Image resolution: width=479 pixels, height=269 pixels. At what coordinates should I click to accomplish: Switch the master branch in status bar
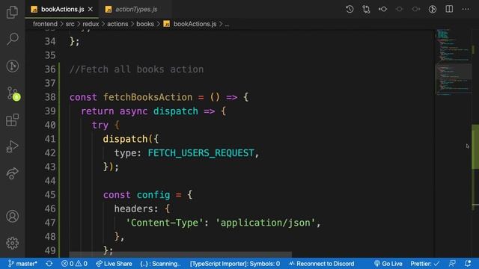coord(22,264)
